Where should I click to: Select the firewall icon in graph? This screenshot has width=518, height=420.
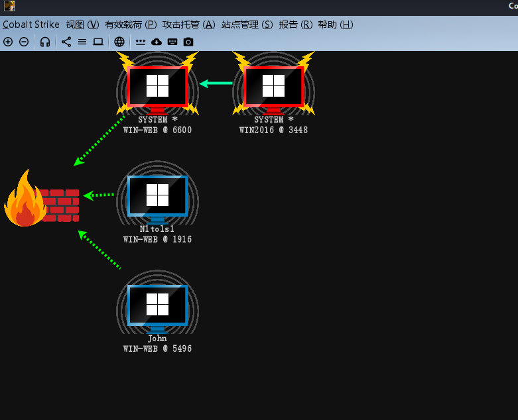point(41,200)
